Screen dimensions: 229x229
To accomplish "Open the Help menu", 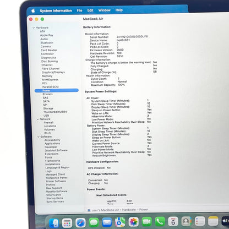I will (119, 10).
